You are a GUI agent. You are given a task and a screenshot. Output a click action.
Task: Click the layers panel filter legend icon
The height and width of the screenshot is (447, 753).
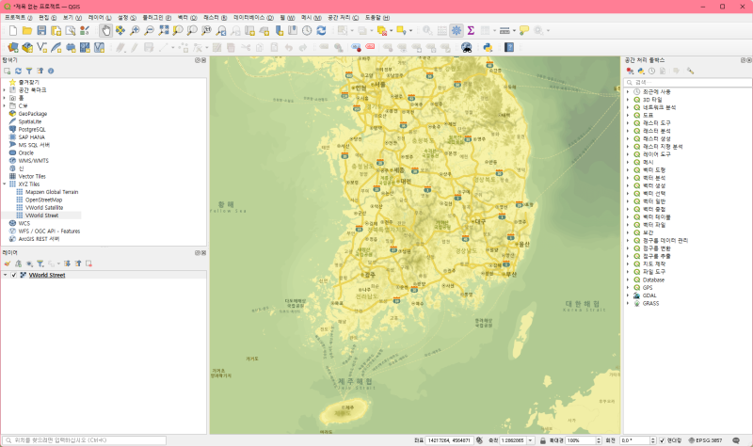(40, 263)
